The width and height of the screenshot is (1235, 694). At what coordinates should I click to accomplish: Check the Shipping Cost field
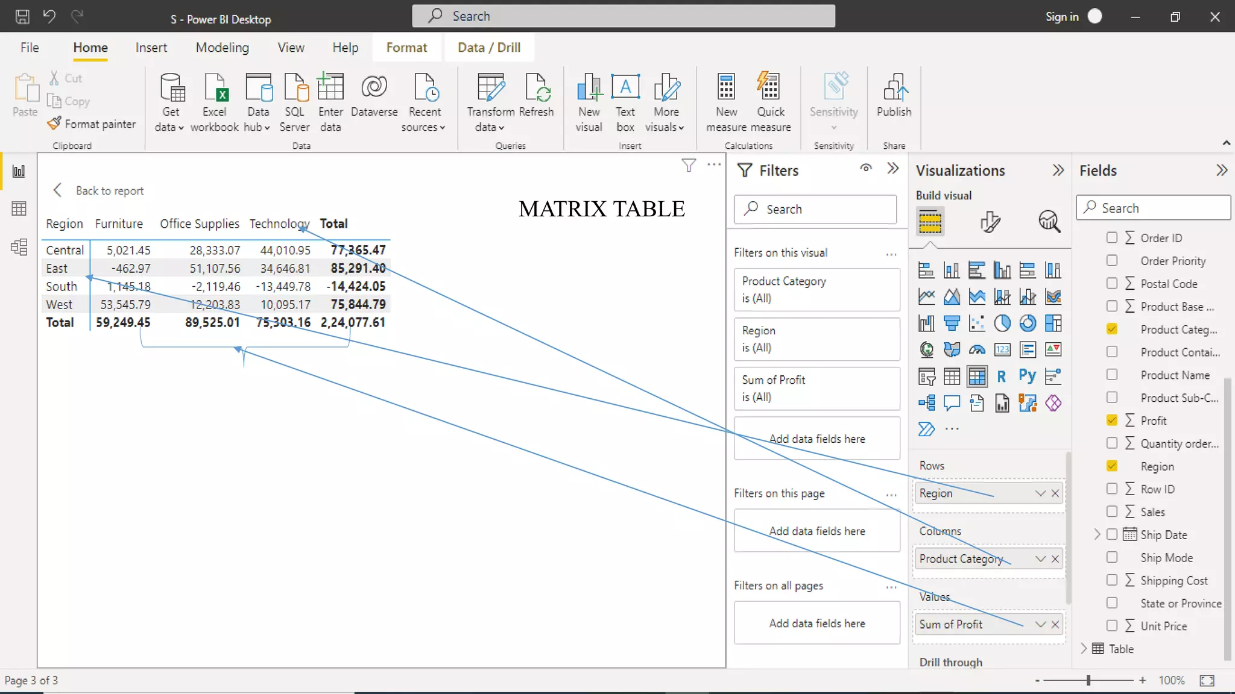pos(1112,580)
